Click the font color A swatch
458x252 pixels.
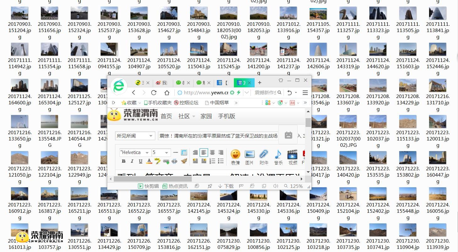tap(149, 161)
